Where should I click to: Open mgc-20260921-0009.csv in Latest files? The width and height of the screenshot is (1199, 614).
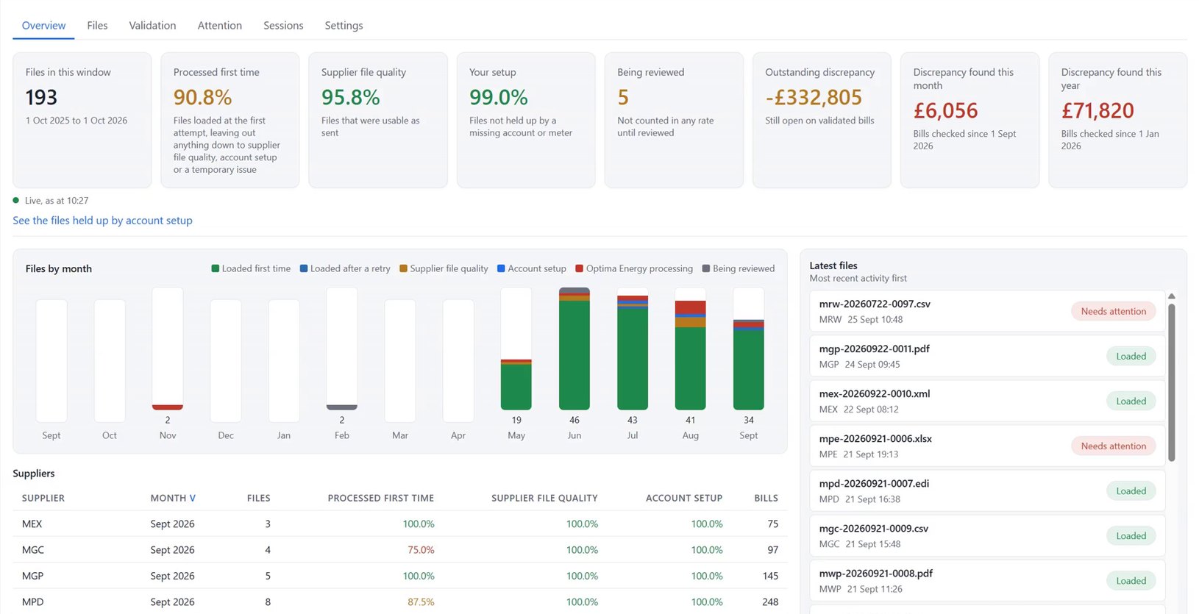pos(987,535)
